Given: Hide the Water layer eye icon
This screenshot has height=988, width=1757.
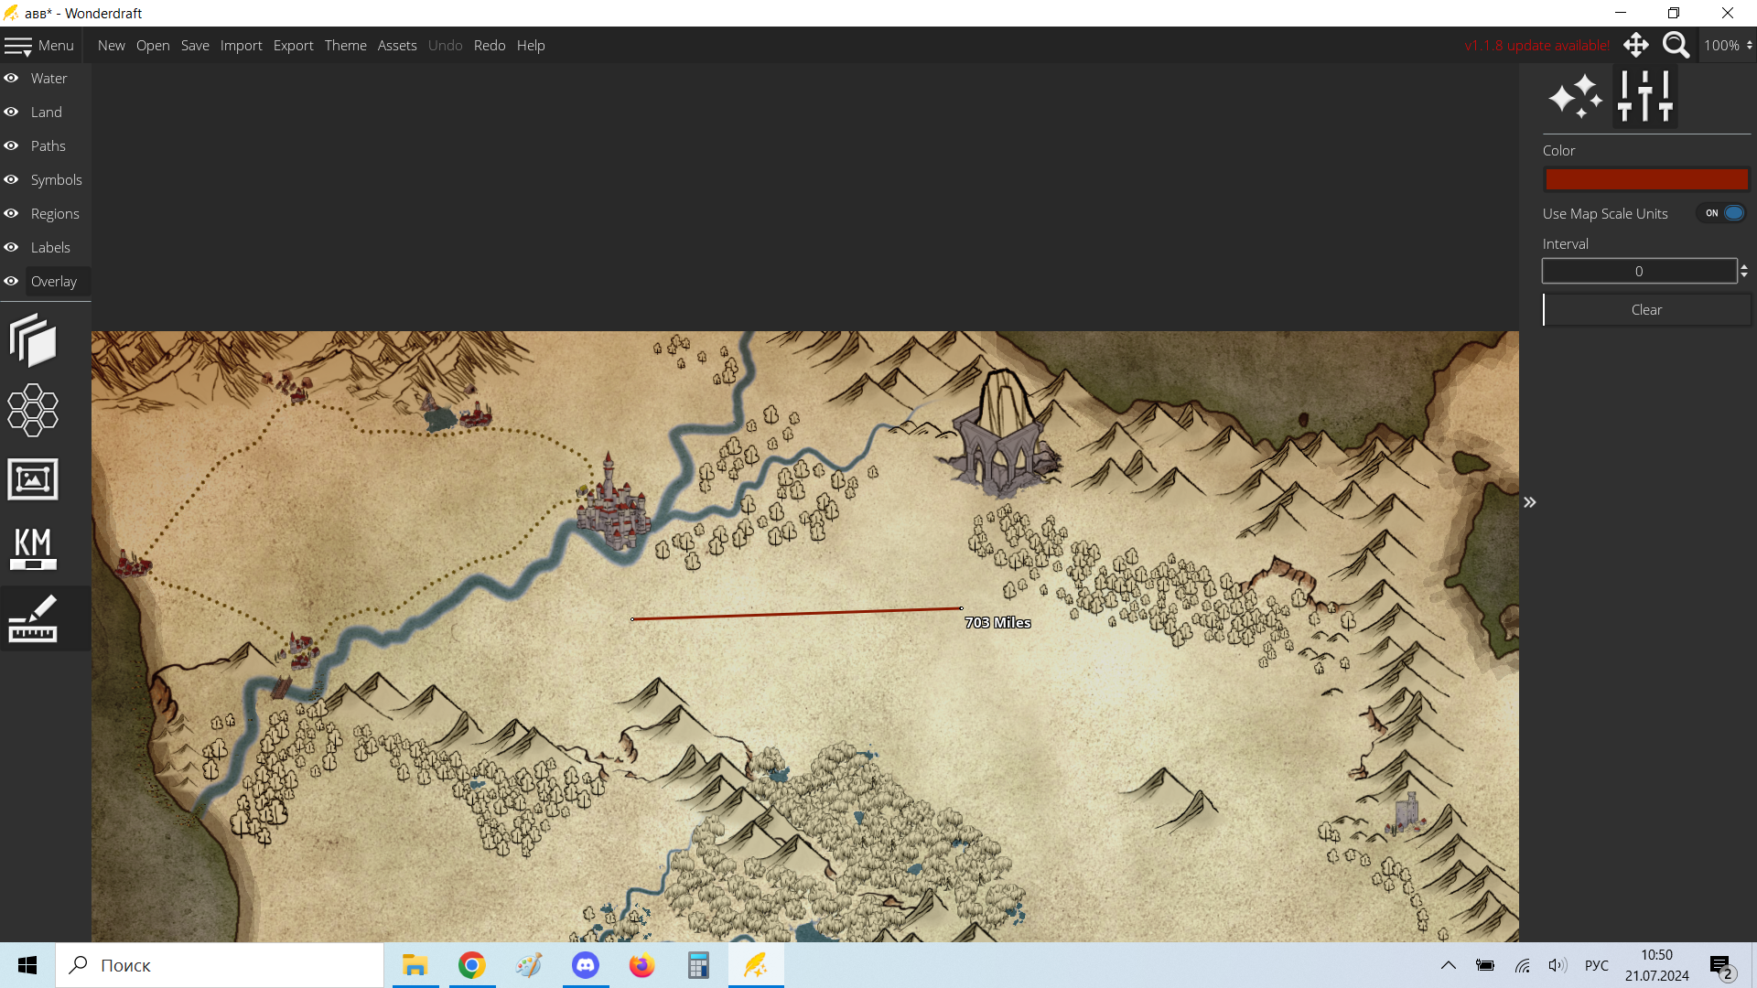Looking at the screenshot, I should [x=12, y=79].
